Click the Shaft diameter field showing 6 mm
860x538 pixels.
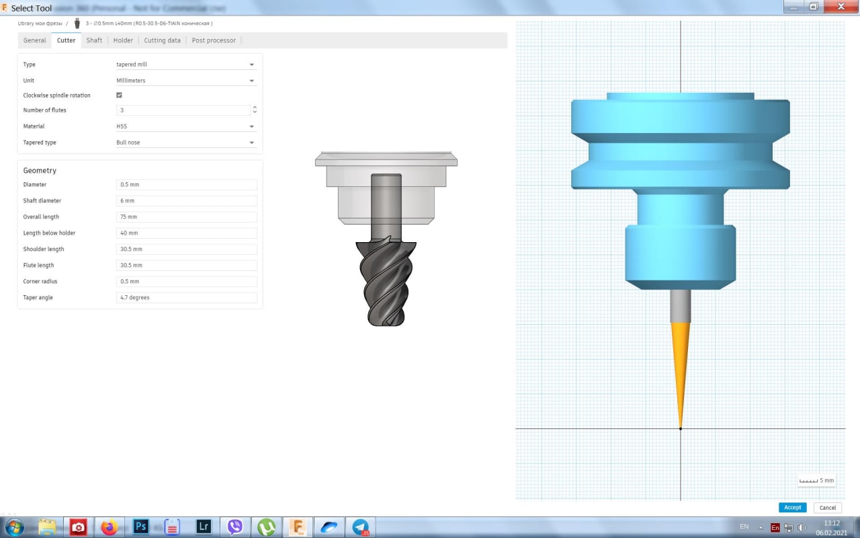click(186, 200)
